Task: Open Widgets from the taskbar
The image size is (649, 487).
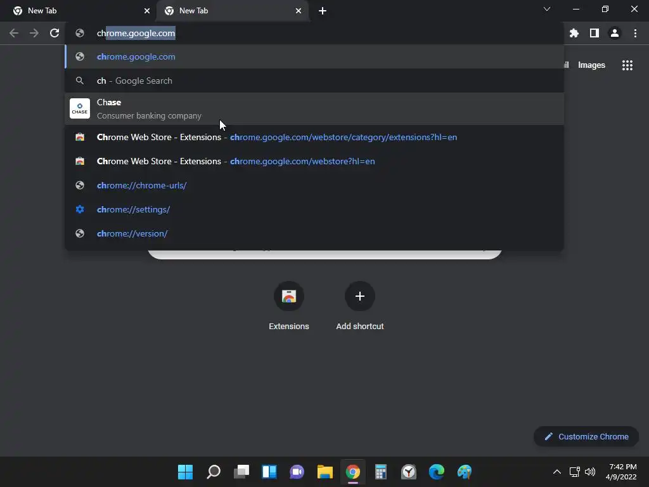Action: pyautogui.click(x=269, y=472)
